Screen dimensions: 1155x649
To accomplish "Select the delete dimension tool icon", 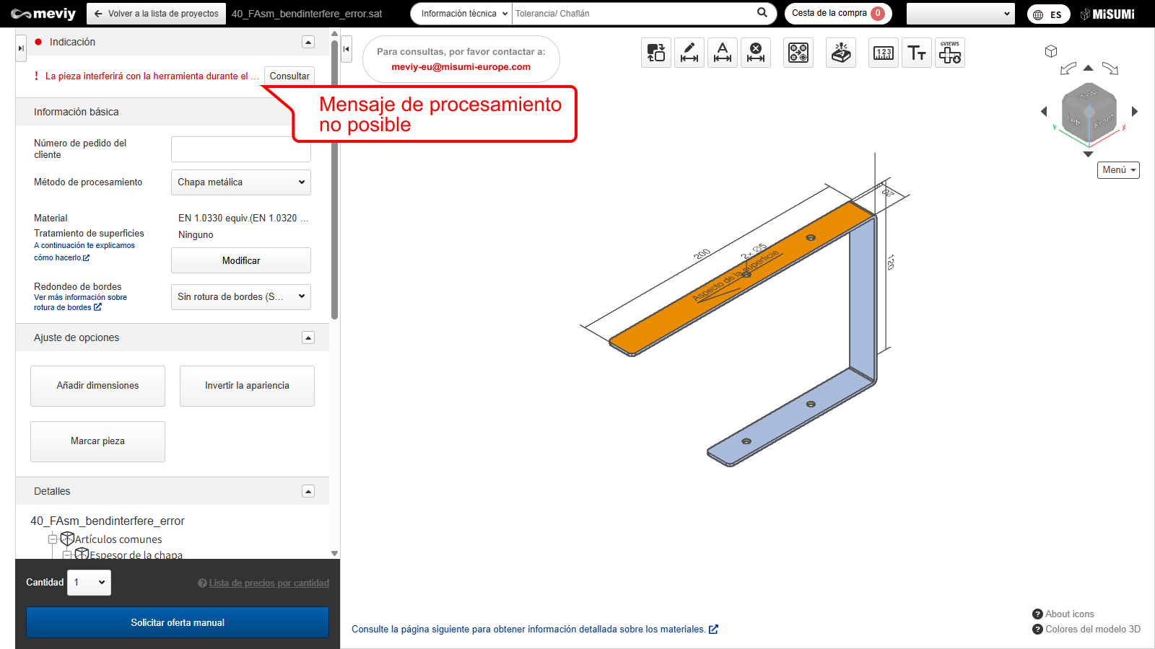I will [756, 53].
